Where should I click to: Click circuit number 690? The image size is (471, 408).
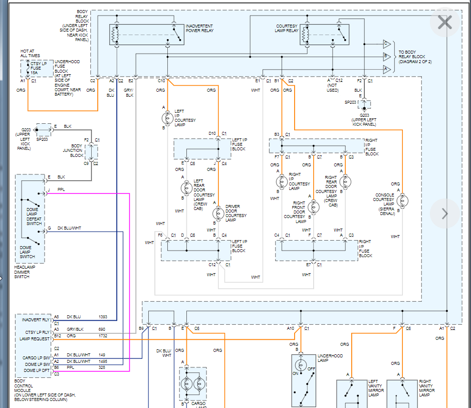tap(102, 329)
